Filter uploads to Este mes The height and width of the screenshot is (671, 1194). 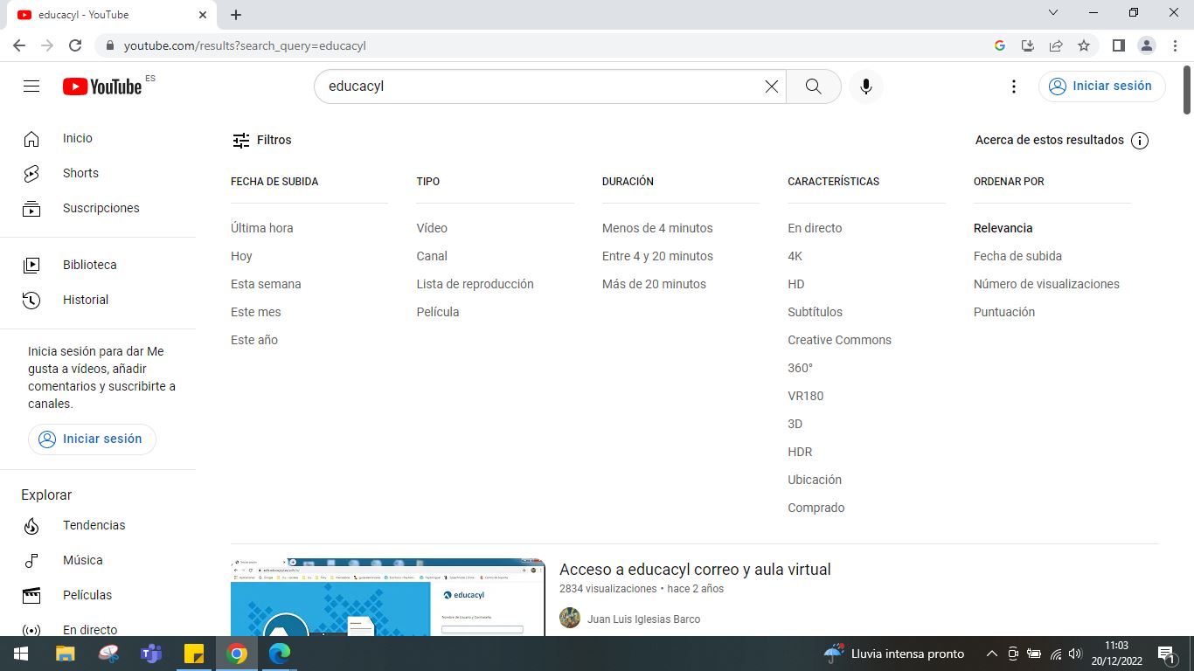click(x=256, y=312)
